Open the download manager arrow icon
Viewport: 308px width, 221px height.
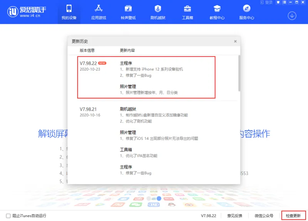click(292, 16)
